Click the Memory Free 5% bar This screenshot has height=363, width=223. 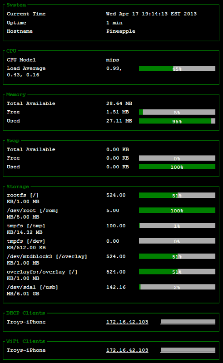177,112
